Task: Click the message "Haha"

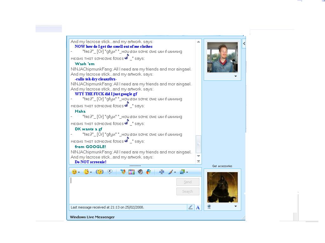Action: [80, 111]
